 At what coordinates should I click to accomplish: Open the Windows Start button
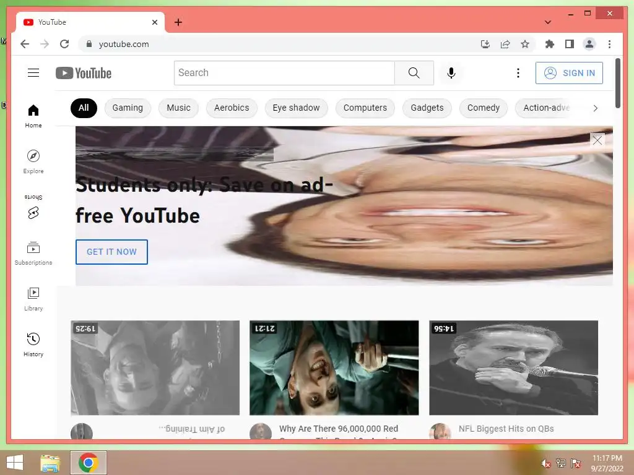(x=15, y=463)
